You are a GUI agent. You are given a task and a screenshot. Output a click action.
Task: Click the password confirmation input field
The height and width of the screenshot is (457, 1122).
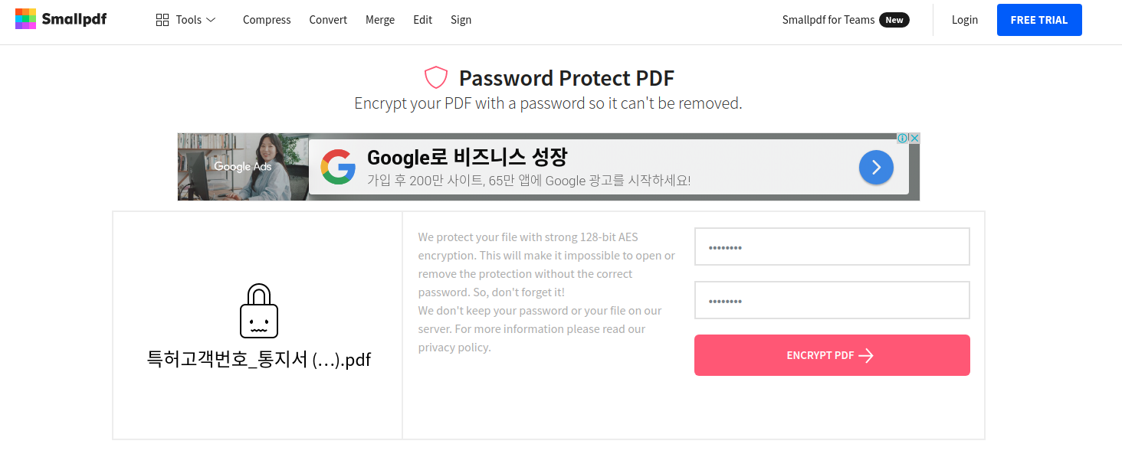point(832,299)
